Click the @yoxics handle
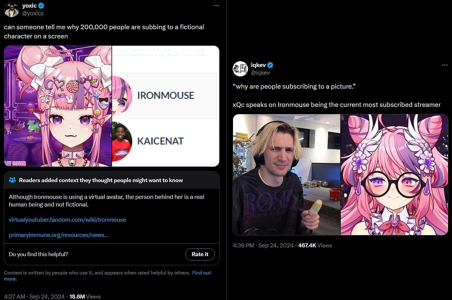Image resolution: width=452 pixels, height=300 pixels. [33, 13]
